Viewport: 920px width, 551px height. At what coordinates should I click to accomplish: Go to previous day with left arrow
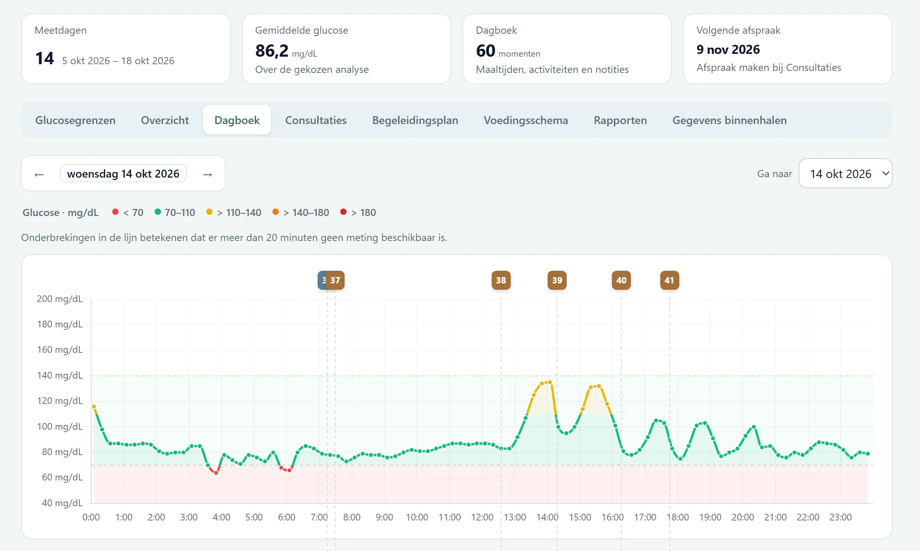(x=39, y=174)
